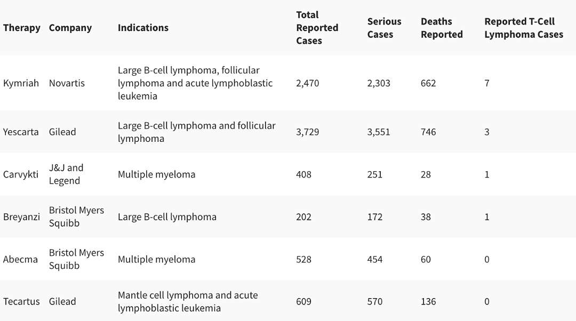
Task: Click the Deaths Reported column header
Action: coord(442,28)
